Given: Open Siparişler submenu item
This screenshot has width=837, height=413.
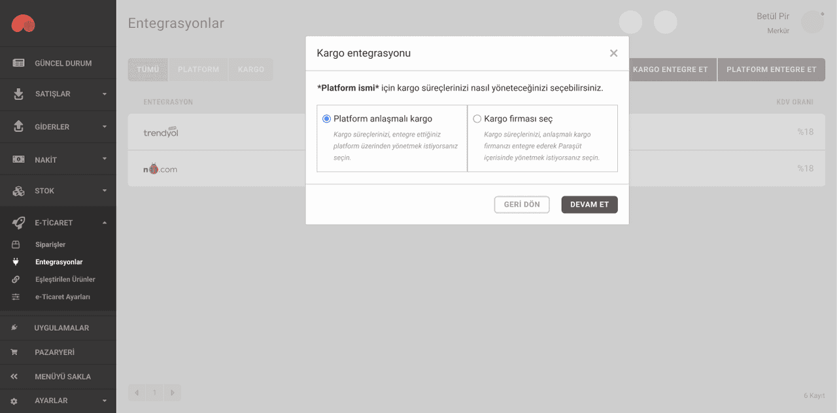Looking at the screenshot, I should click(50, 244).
